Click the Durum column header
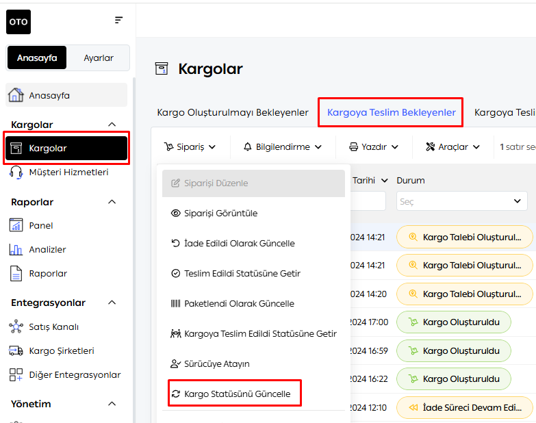 tap(411, 181)
